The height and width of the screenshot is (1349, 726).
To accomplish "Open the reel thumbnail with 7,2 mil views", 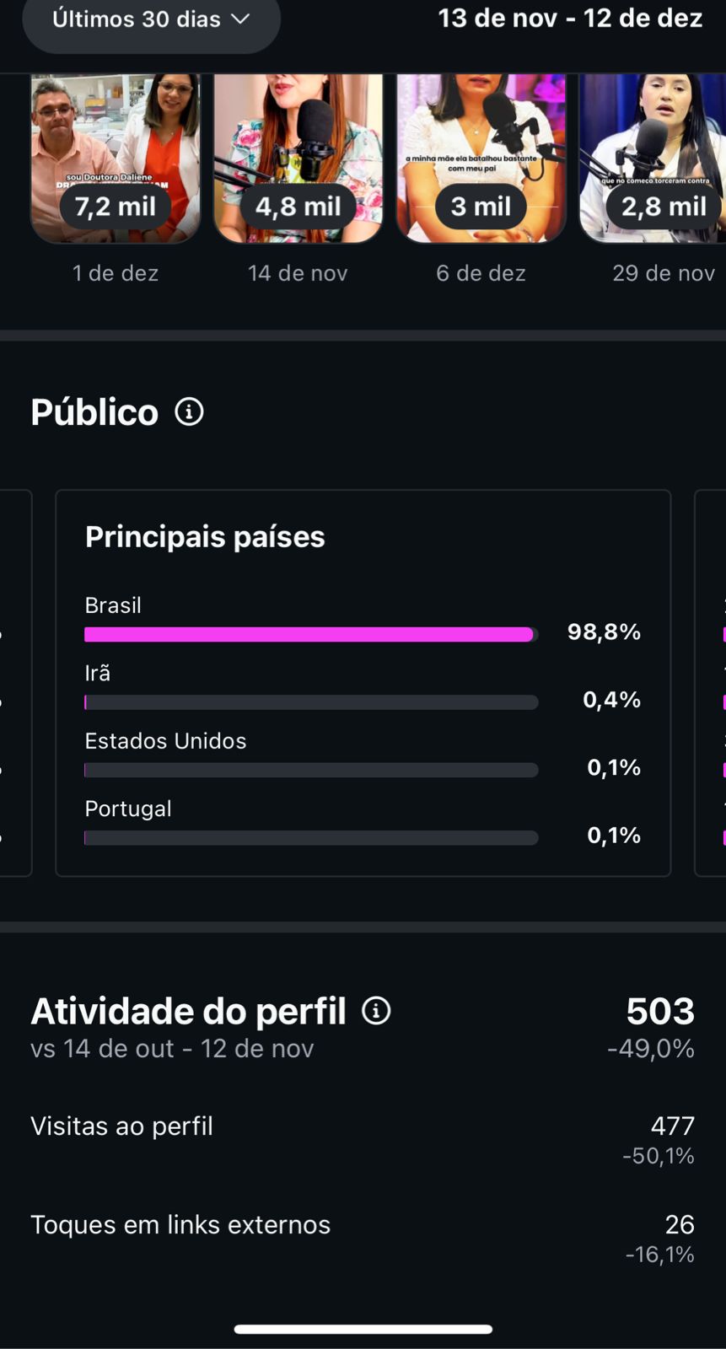I will [116, 156].
